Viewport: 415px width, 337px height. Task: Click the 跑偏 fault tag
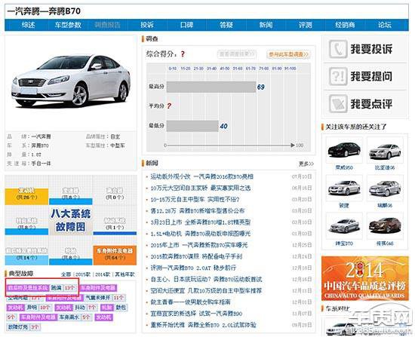[x=57, y=288]
